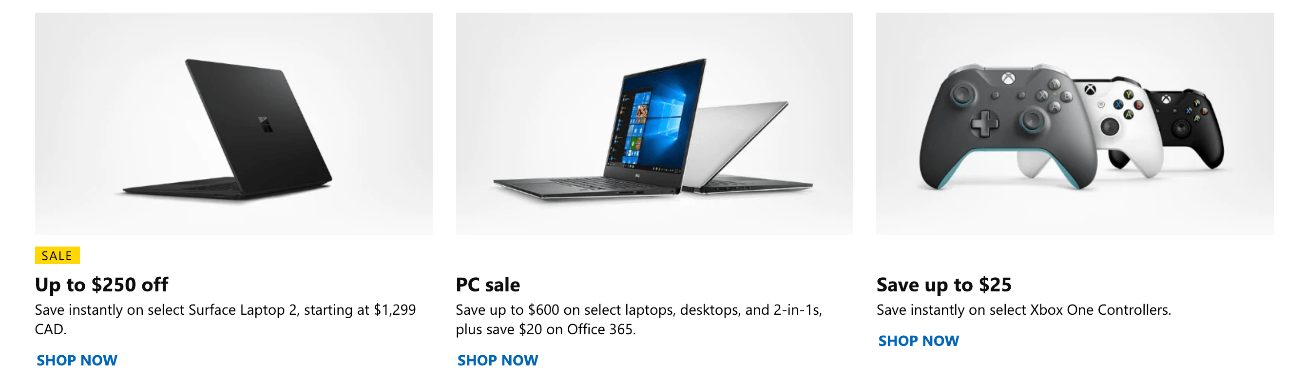Viewport: 1305px width, 383px height.
Task: Click the yellow SALE badge
Action: [x=57, y=255]
